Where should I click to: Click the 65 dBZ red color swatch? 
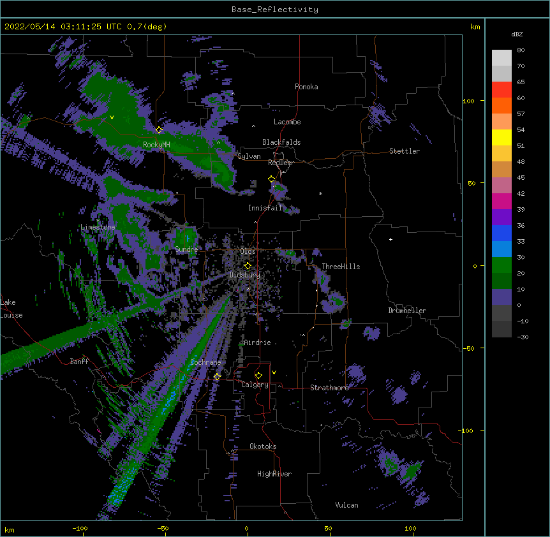click(x=502, y=90)
